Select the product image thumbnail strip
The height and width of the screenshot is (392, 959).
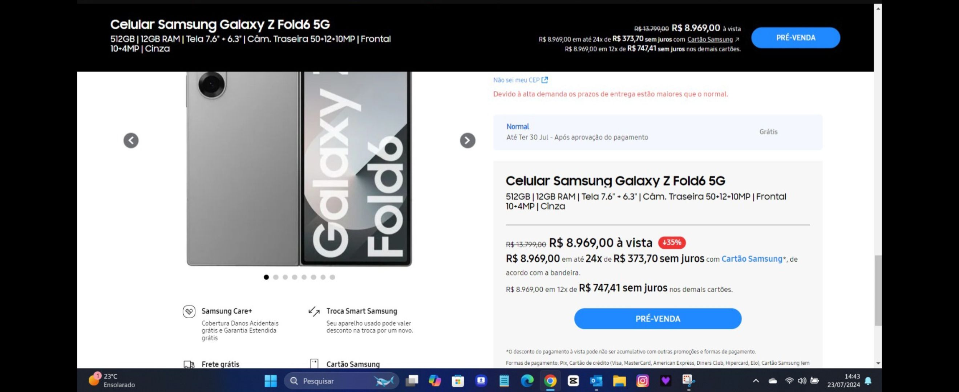point(300,277)
